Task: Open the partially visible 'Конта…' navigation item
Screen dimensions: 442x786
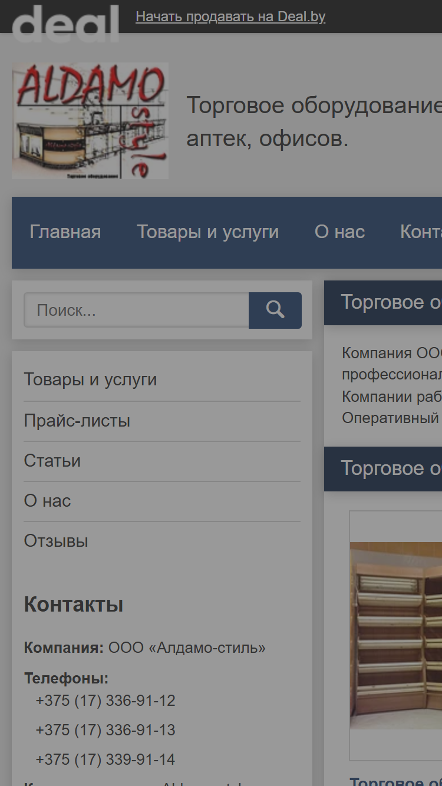Action: tap(421, 232)
